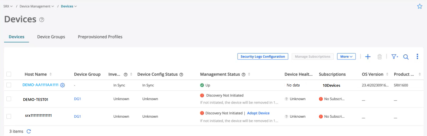
Task: Sort by the Host Name column header
Action: tap(36, 74)
